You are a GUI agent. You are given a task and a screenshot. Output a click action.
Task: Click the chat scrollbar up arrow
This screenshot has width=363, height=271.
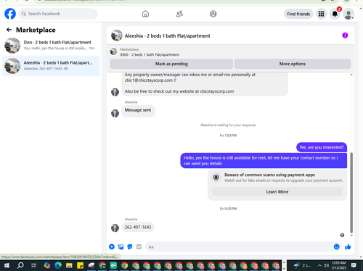point(351,75)
